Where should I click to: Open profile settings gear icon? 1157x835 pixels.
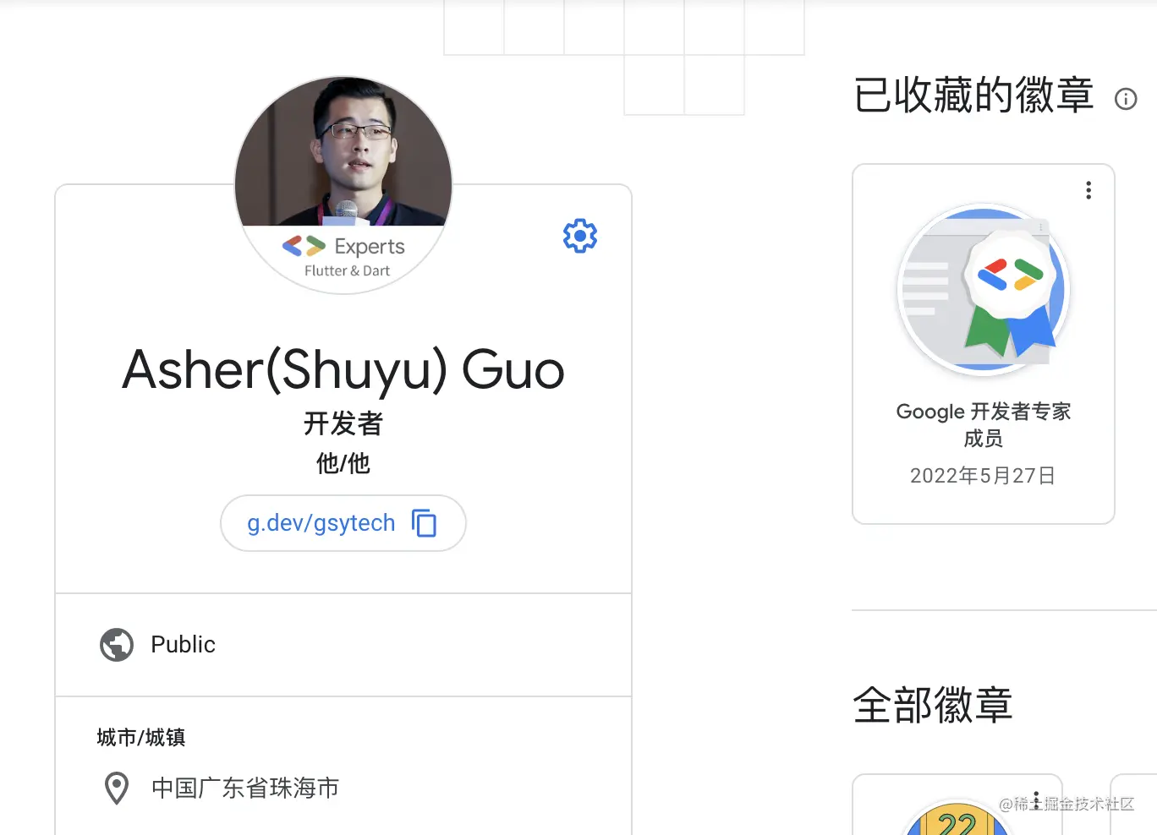tap(580, 236)
